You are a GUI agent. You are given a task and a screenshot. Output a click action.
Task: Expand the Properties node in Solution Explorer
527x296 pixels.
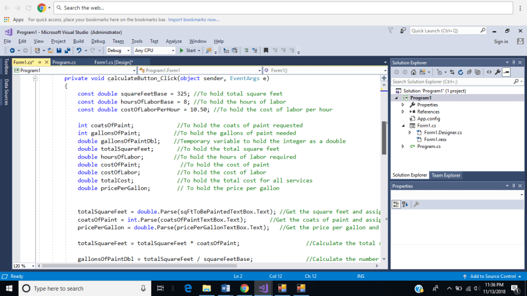pos(403,105)
